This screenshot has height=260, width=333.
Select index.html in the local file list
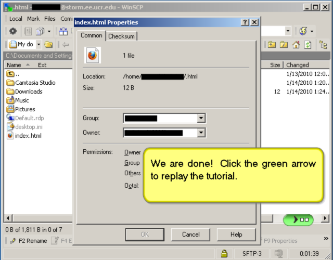[x=28, y=136]
